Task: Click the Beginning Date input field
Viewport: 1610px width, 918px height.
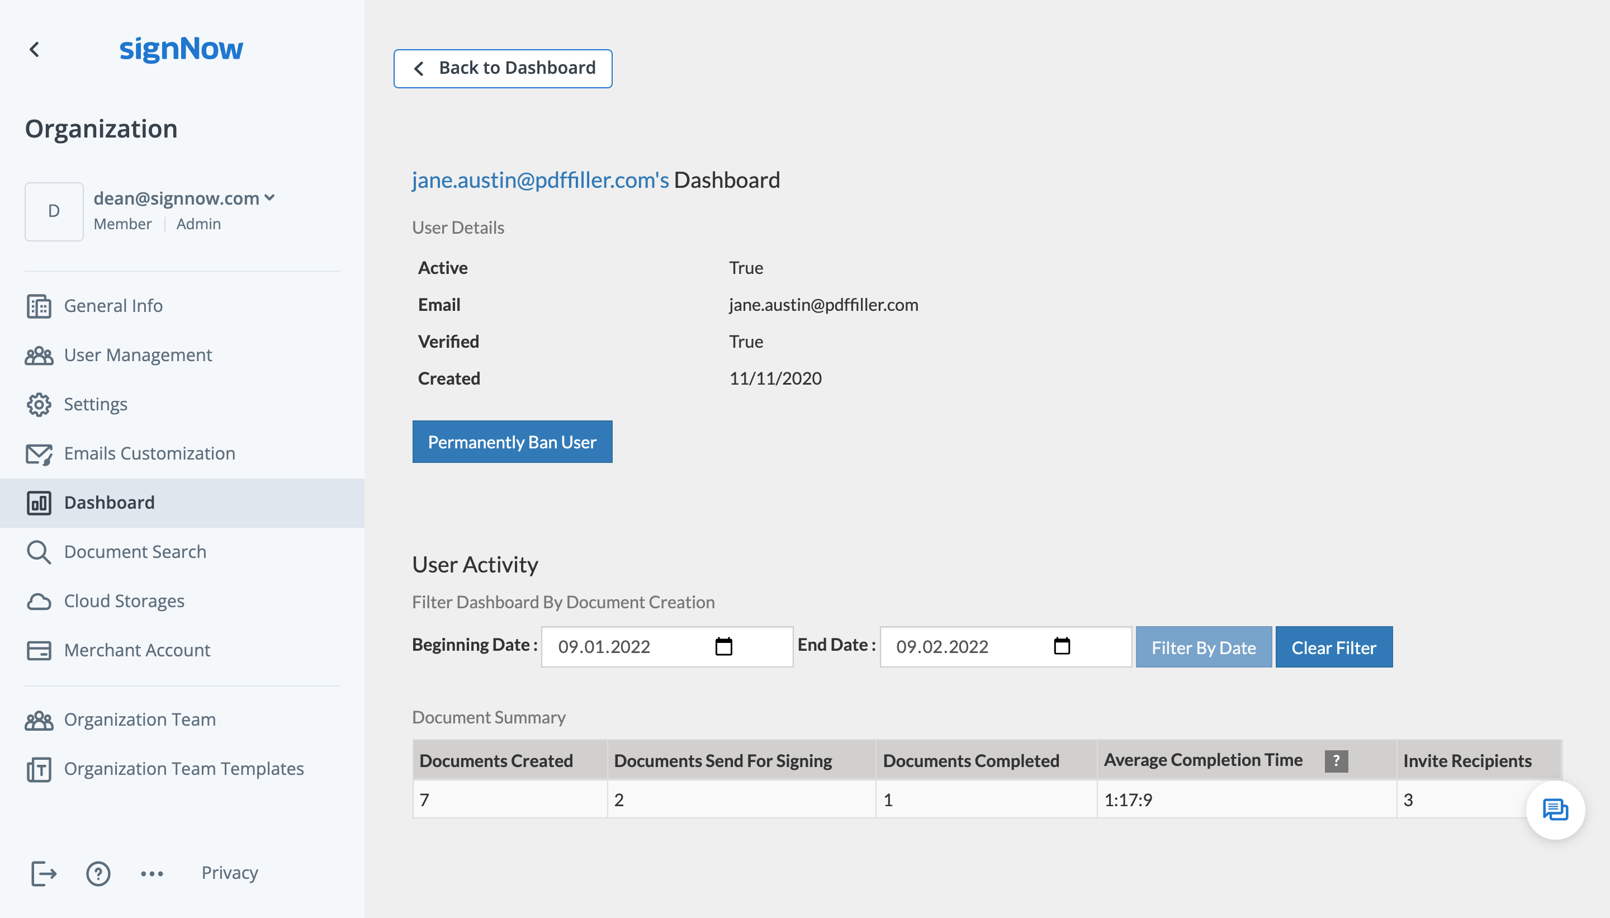Action: 631,647
